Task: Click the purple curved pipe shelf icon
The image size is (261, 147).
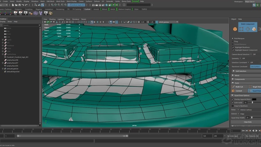Action: pyautogui.click(x=41, y=13)
